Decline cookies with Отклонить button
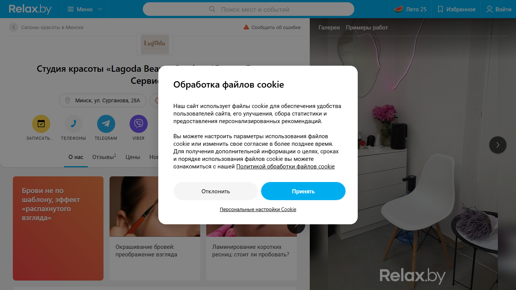The height and width of the screenshot is (290, 516). click(216, 191)
